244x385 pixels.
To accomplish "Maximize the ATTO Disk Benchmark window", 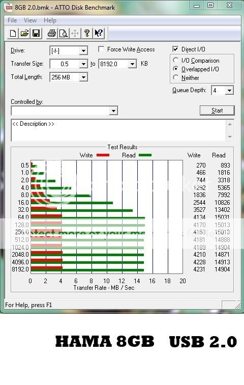I will pyautogui.click(x=210, y=6).
